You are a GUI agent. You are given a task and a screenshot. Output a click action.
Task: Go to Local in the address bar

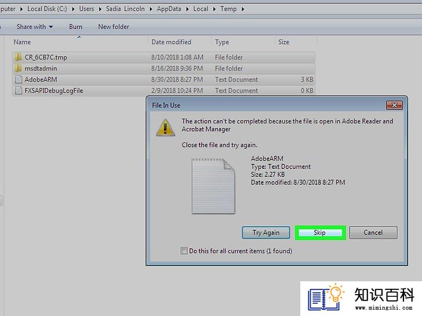(x=201, y=9)
